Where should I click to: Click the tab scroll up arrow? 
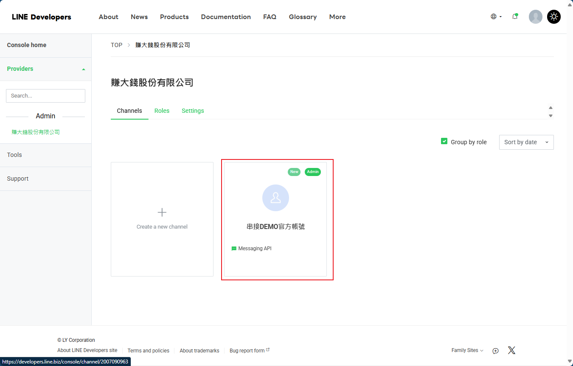click(551, 108)
